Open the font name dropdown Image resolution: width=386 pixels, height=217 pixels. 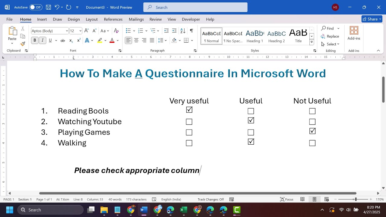tap(67, 31)
